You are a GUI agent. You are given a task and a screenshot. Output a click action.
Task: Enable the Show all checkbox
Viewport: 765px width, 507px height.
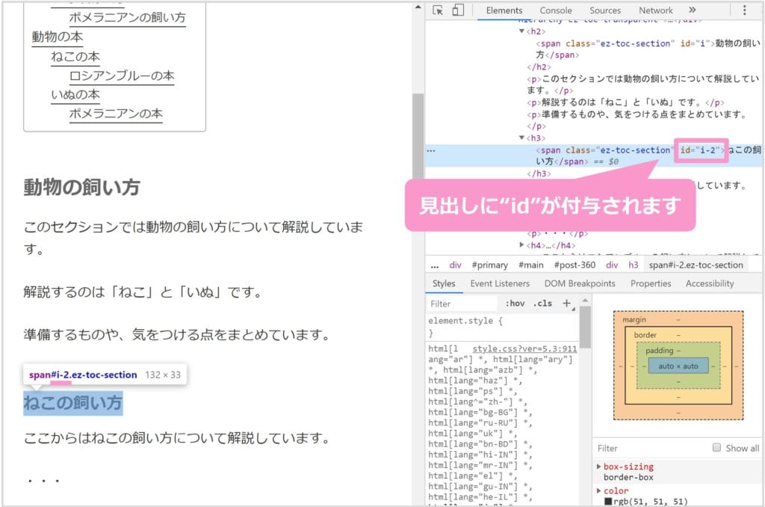tap(716, 447)
